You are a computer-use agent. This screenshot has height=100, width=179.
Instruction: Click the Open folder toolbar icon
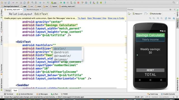[x=2, y=2]
